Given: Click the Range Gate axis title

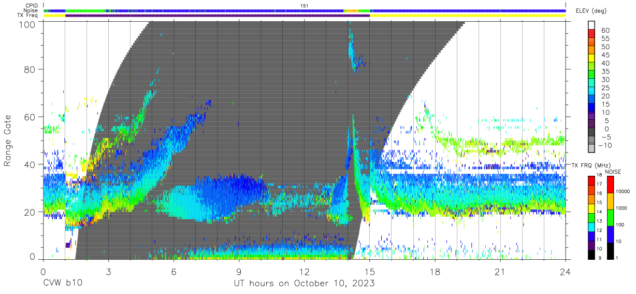Looking at the screenshot, I should click(x=8, y=141).
